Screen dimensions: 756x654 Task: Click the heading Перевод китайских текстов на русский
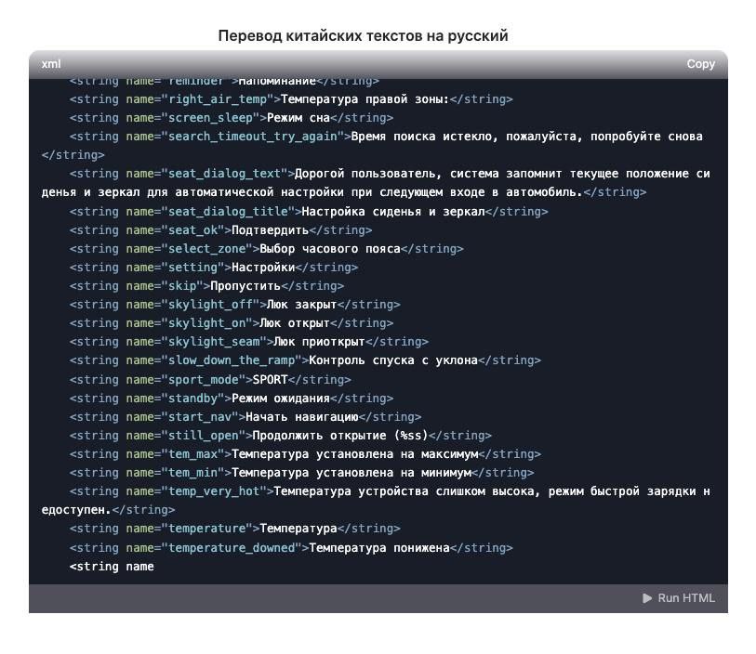[x=363, y=35]
